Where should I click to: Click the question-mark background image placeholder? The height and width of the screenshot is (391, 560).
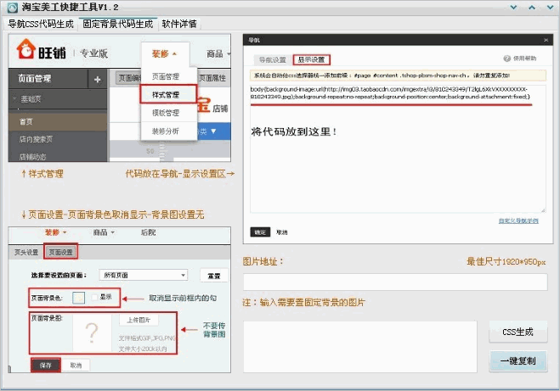(92, 333)
